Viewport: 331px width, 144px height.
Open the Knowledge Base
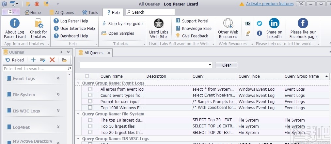pos(194,28)
